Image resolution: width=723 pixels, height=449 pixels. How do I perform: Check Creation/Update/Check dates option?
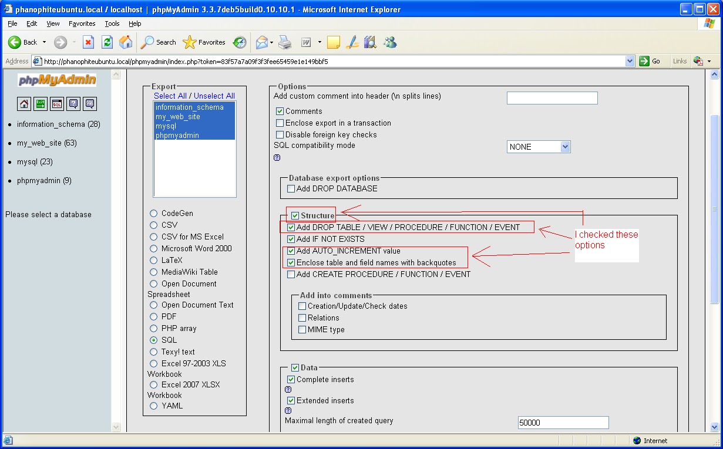[302, 306]
